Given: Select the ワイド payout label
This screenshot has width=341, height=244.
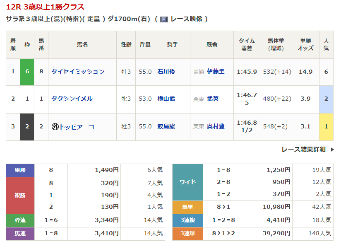Looking at the screenshot, I should 187,182.
